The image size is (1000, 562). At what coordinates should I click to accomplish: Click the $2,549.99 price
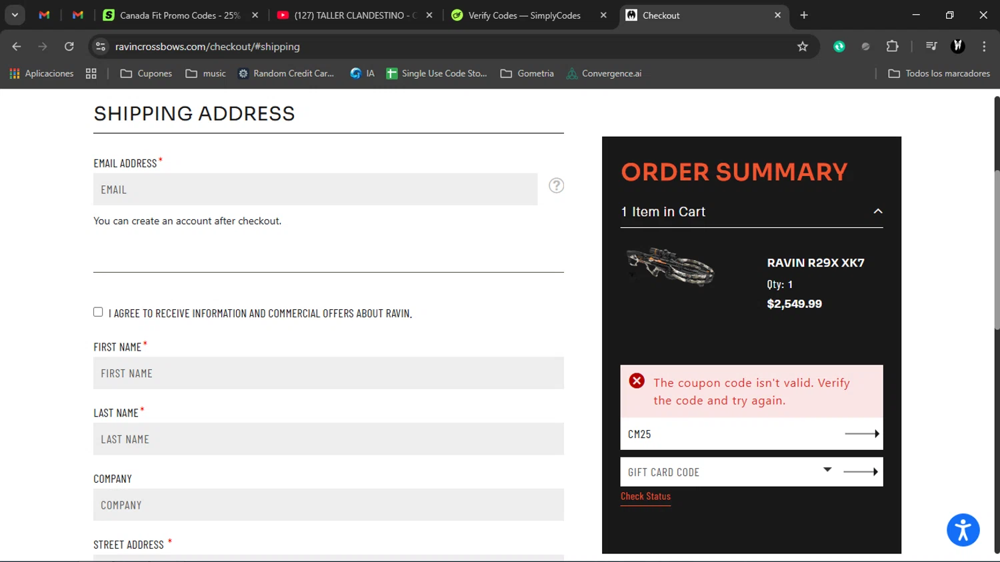[794, 304]
